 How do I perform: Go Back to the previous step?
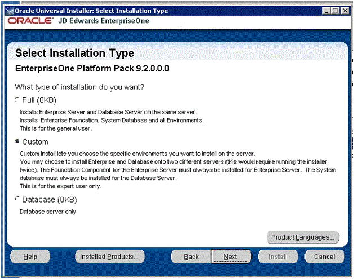191,256
